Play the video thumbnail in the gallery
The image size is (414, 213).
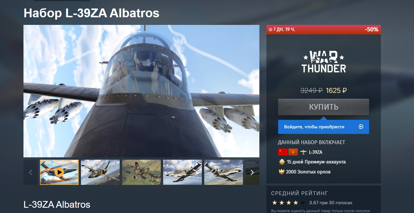point(59,172)
